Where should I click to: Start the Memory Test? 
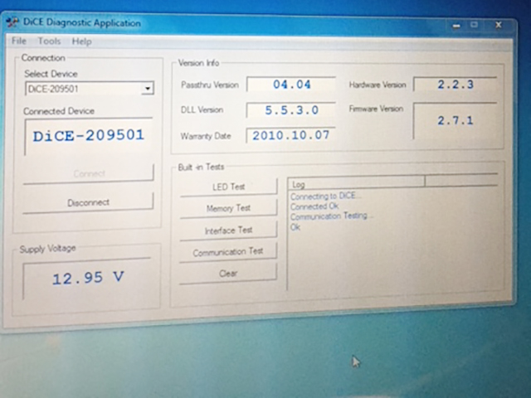(x=228, y=209)
